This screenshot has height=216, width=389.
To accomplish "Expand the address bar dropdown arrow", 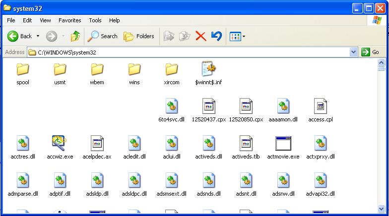I will tap(353, 53).
